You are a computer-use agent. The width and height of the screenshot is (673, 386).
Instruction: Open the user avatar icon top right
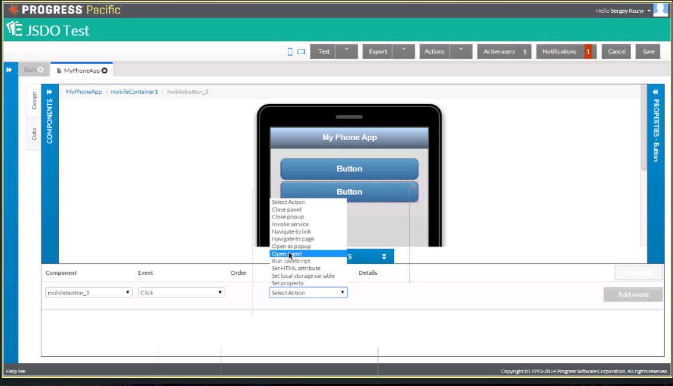[662, 9]
